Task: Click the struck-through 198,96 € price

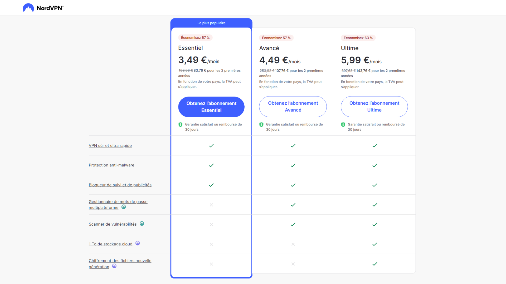Action: click(186, 70)
